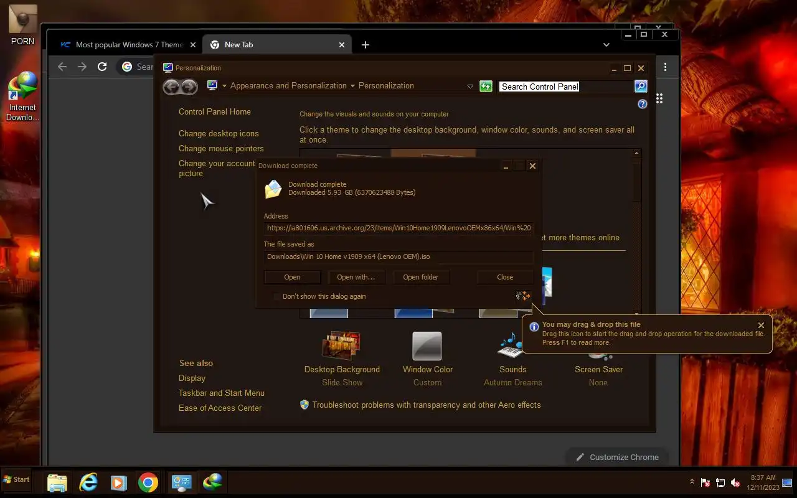
Task: Close the New Tab tab in Chrome
Action: [342, 45]
